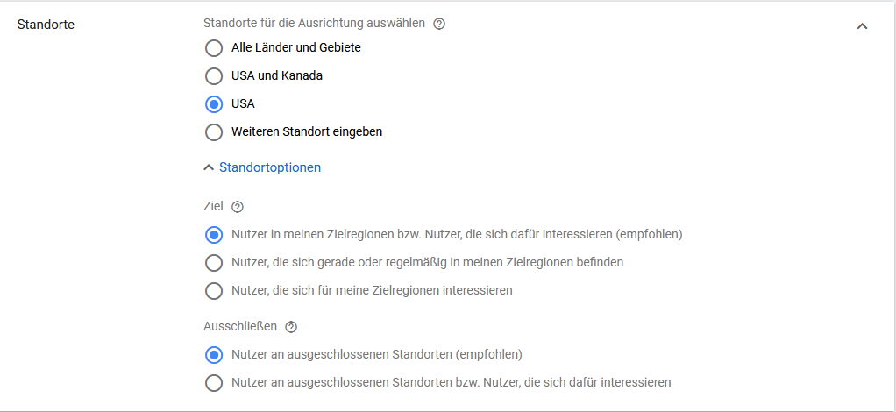Viewport: 896px width, 412px height.
Task: Click the Ziel label text
Action: (213, 207)
